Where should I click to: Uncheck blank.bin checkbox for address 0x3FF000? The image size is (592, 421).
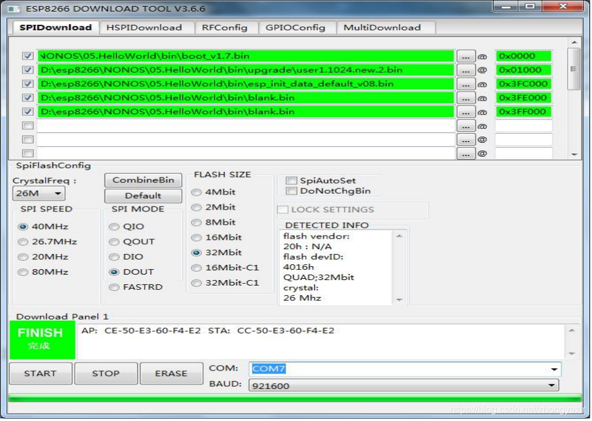(x=27, y=112)
